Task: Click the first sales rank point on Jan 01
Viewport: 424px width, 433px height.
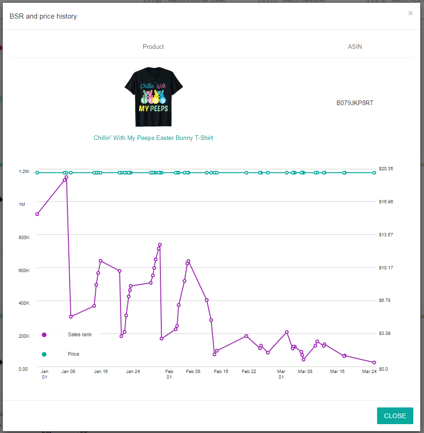Action: (37, 214)
